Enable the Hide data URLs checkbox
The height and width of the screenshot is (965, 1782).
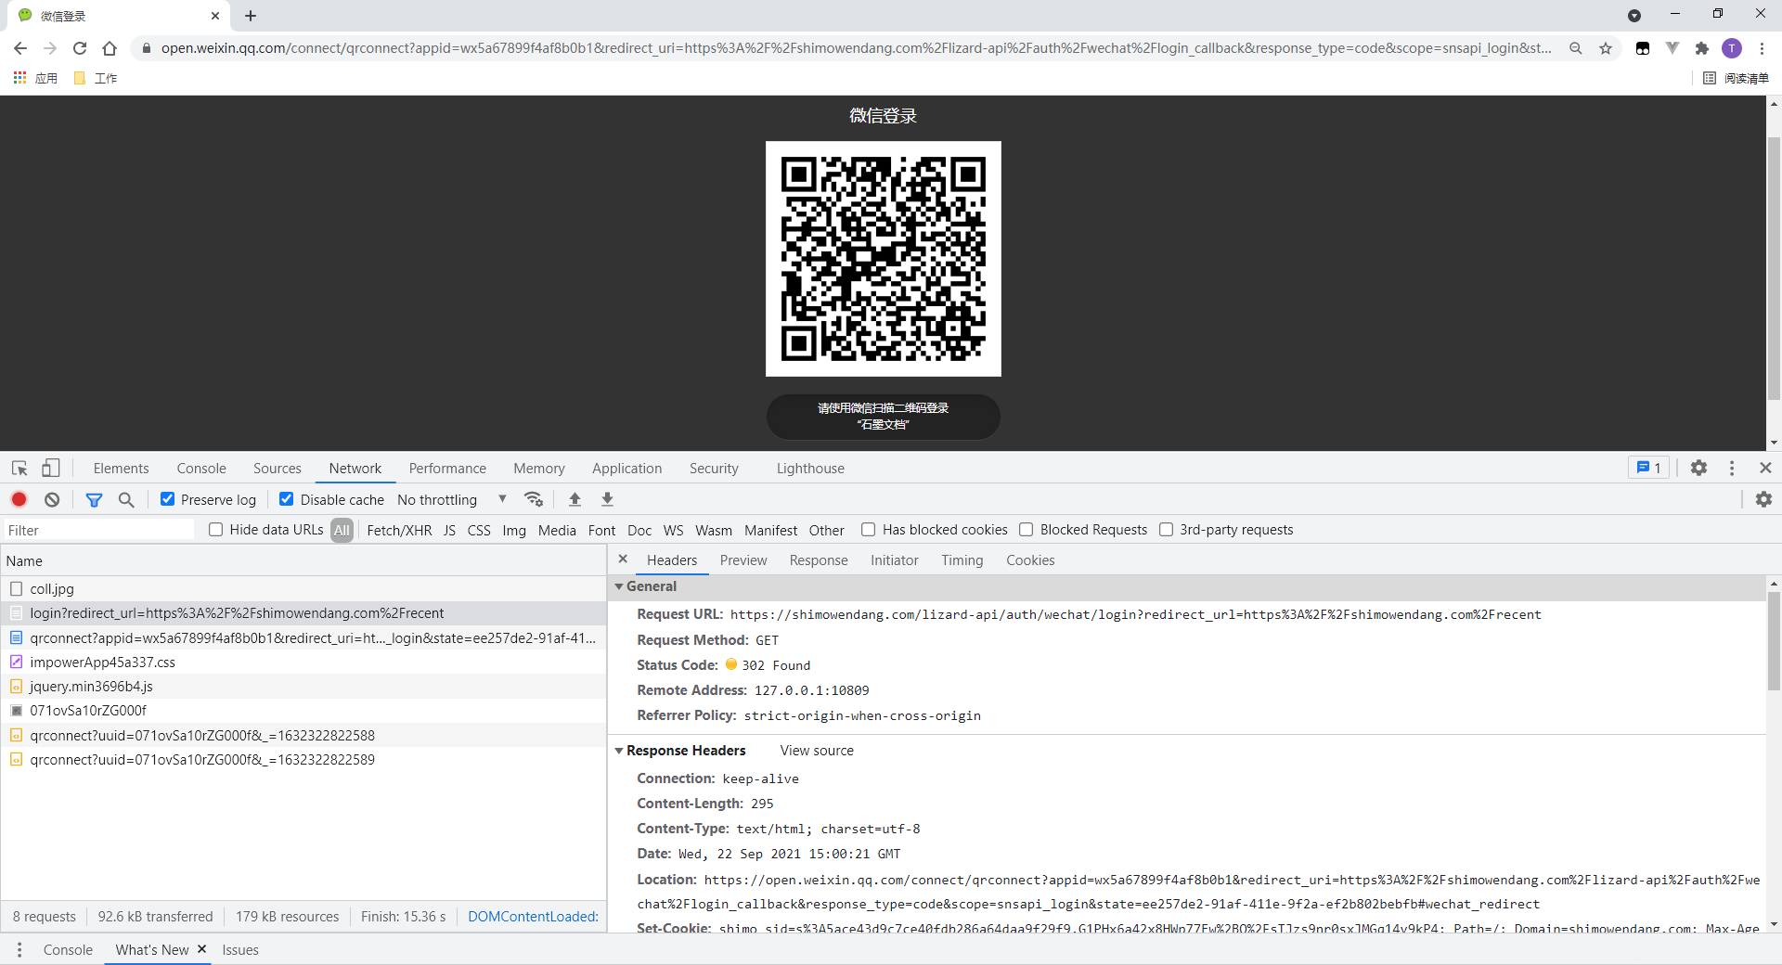[x=216, y=530]
